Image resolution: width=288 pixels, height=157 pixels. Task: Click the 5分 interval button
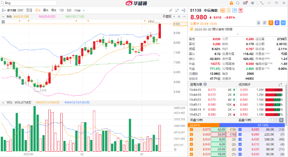click(x=69, y=10)
